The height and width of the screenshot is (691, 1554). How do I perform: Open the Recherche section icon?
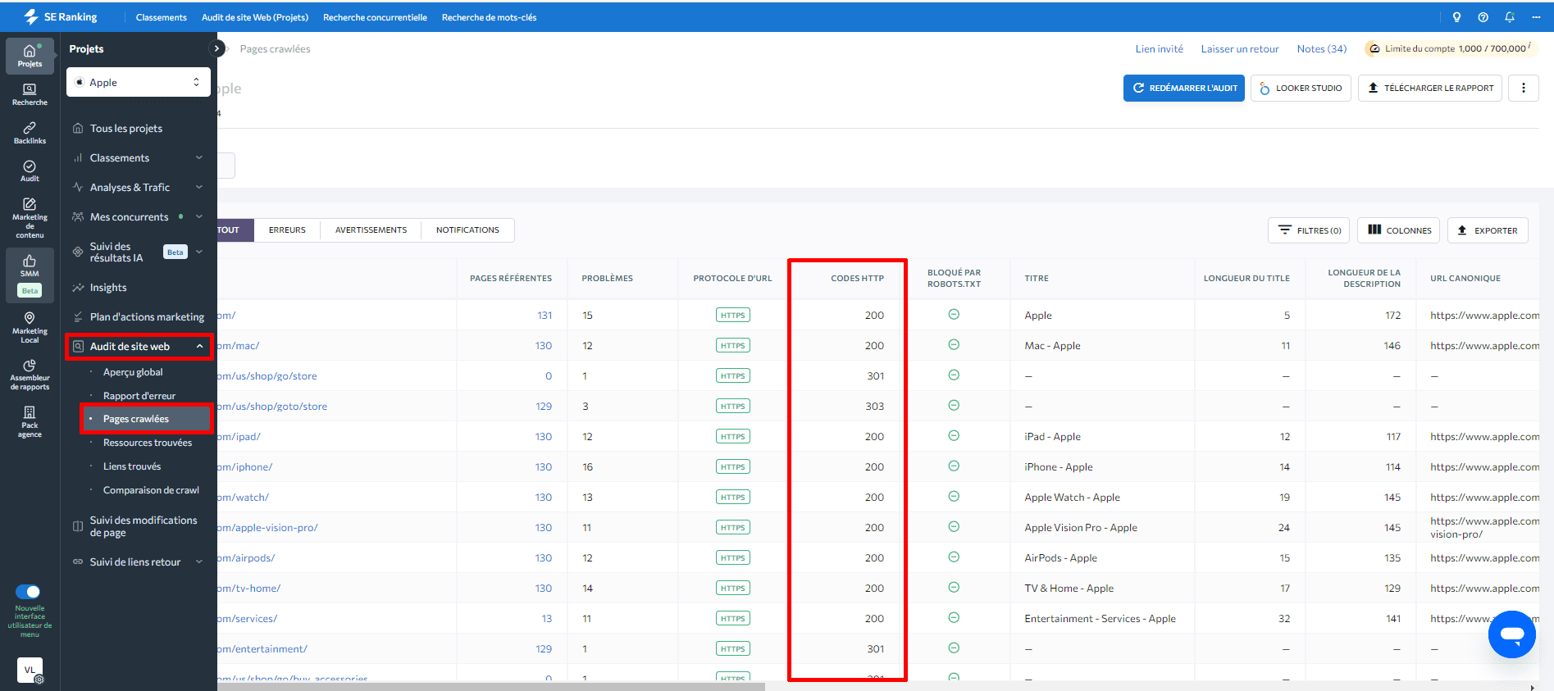tap(30, 94)
